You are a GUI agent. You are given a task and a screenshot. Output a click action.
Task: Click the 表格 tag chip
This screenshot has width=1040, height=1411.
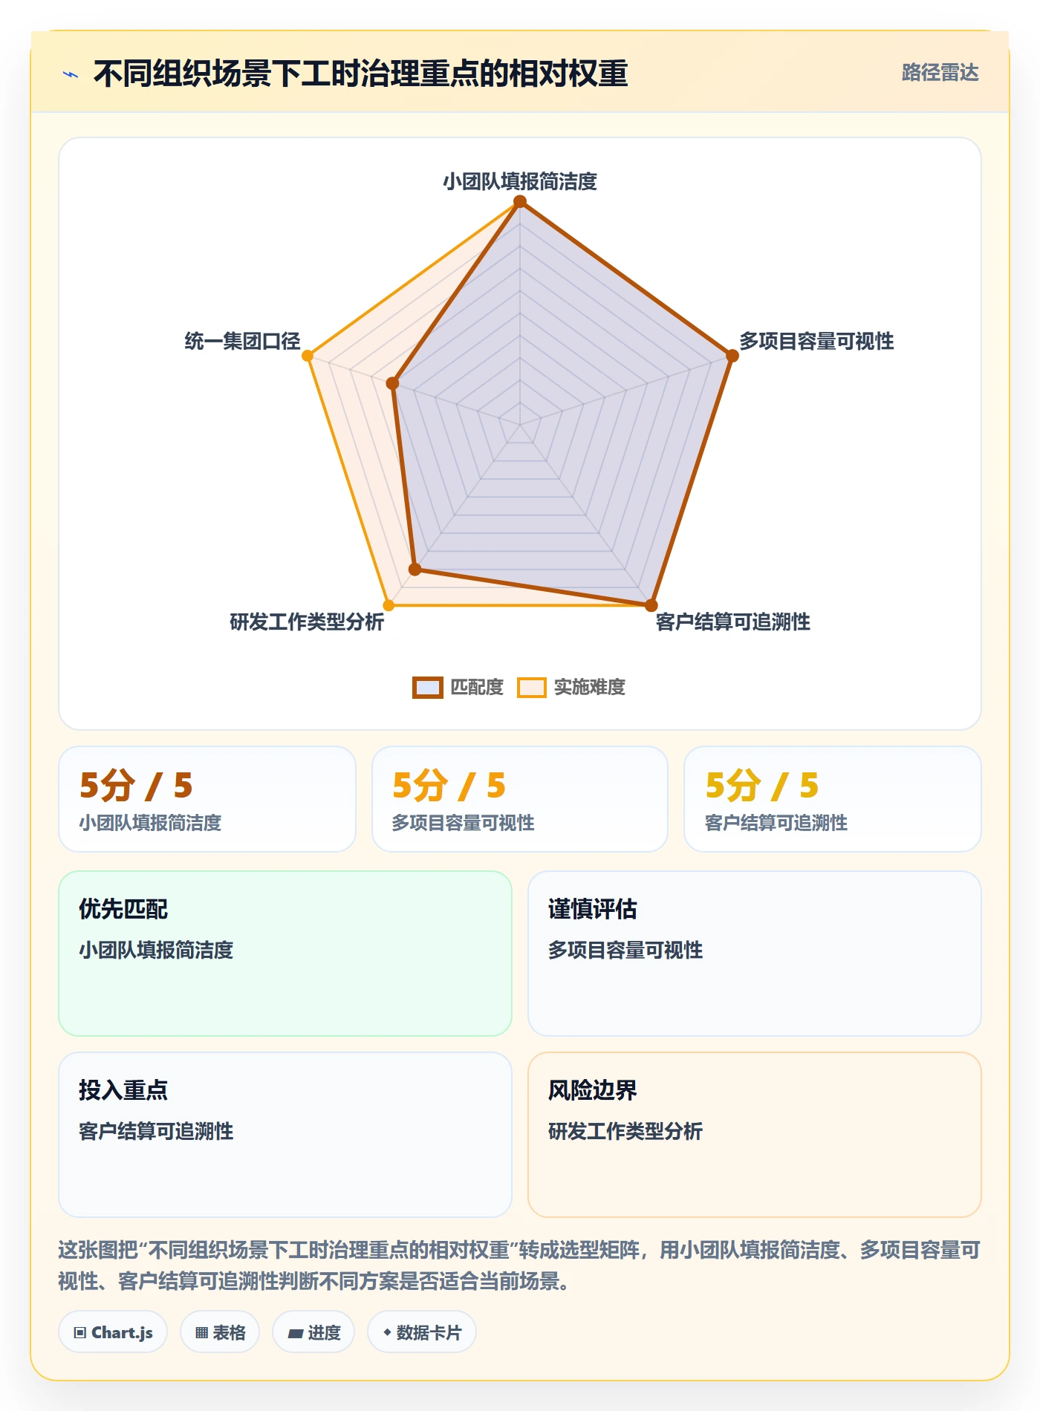point(220,1332)
